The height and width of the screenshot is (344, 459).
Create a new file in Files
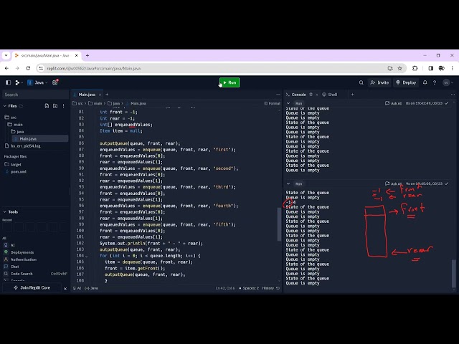(x=47, y=106)
